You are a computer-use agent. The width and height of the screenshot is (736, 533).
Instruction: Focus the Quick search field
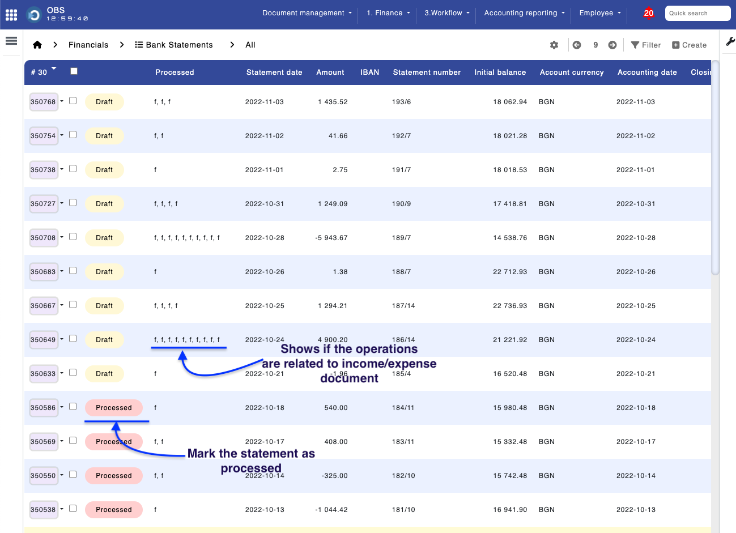(x=697, y=13)
